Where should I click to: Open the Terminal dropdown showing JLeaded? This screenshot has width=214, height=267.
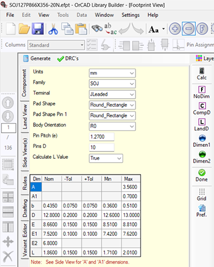click(x=112, y=94)
